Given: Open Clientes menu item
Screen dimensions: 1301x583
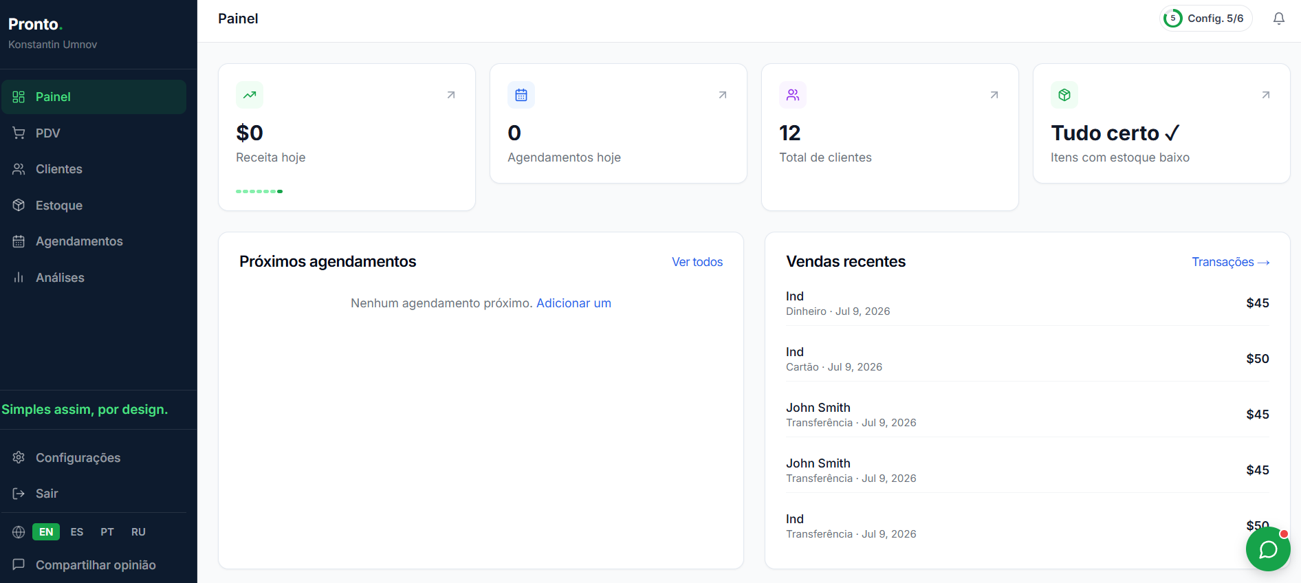Looking at the screenshot, I should (x=94, y=169).
